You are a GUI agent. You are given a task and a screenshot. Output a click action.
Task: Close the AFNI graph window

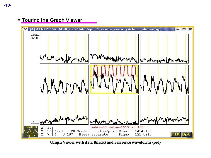190,29
